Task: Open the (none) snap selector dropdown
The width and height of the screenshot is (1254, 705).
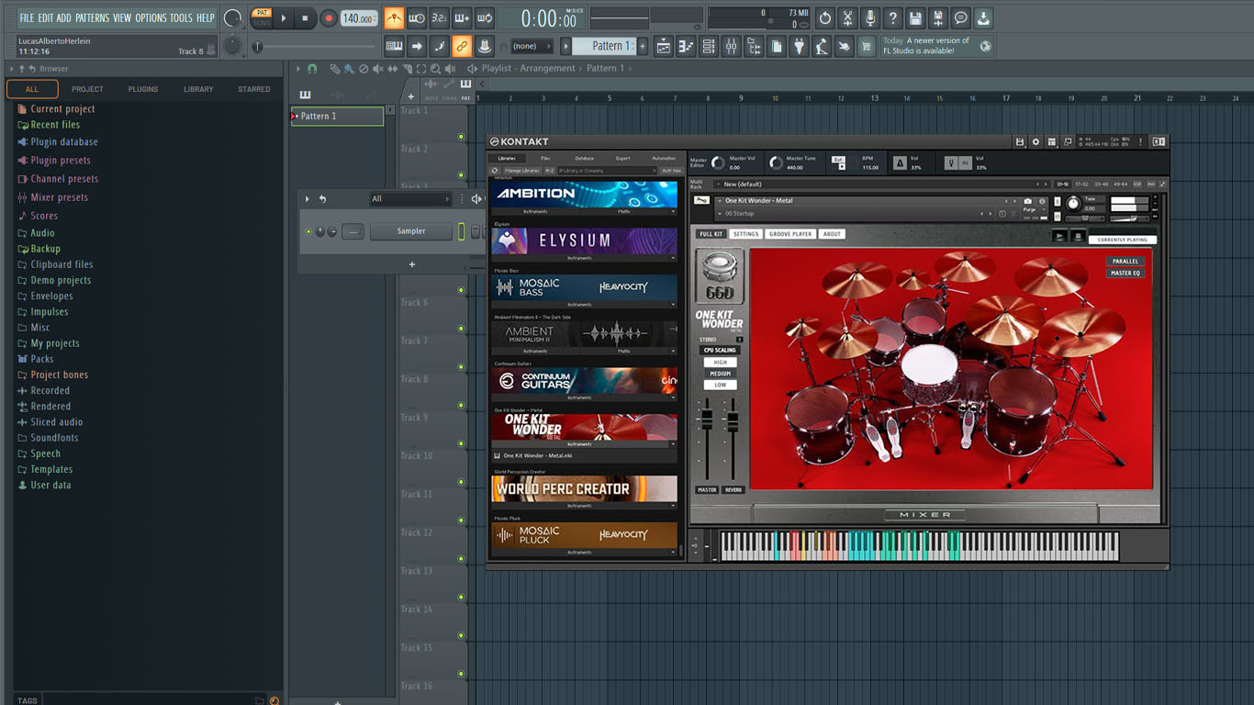Action: click(x=530, y=46)
